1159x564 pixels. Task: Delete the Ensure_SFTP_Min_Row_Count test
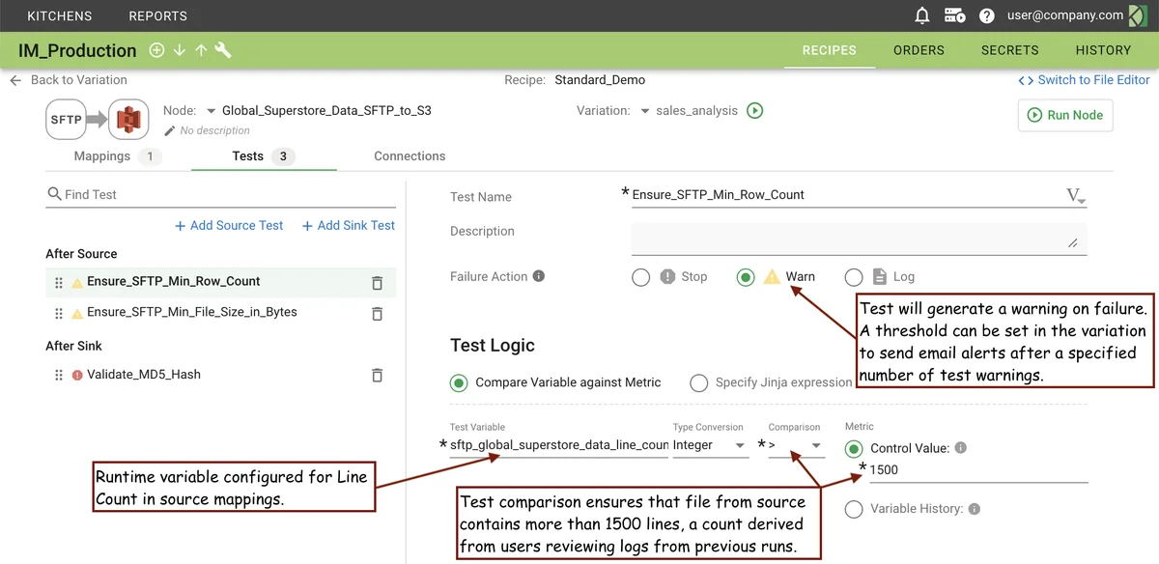(377, 283)
